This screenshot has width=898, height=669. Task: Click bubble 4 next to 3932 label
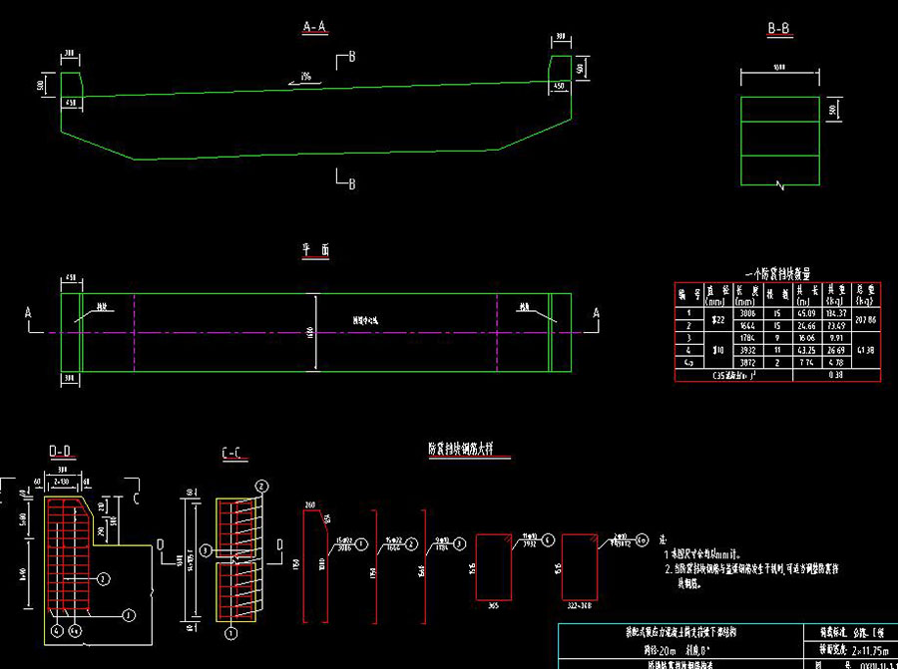pyautogui.click(x=548, y=540)
